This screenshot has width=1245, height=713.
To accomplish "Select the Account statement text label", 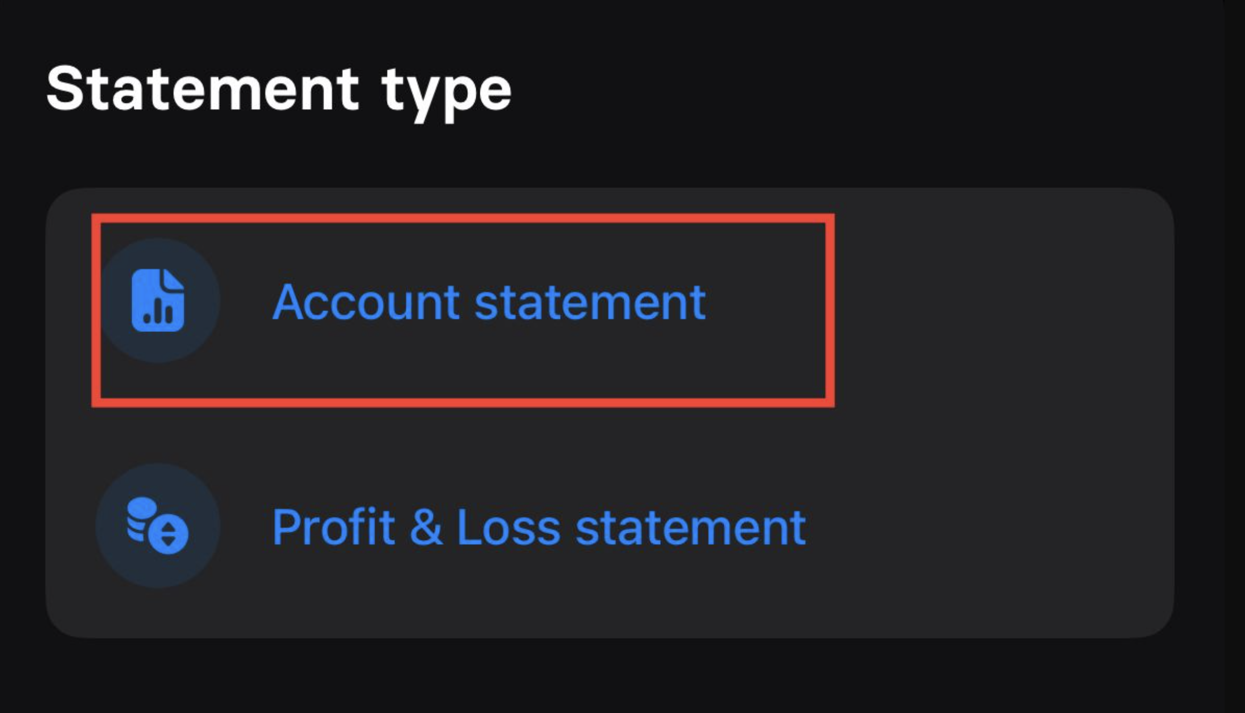I will point(489,303).
